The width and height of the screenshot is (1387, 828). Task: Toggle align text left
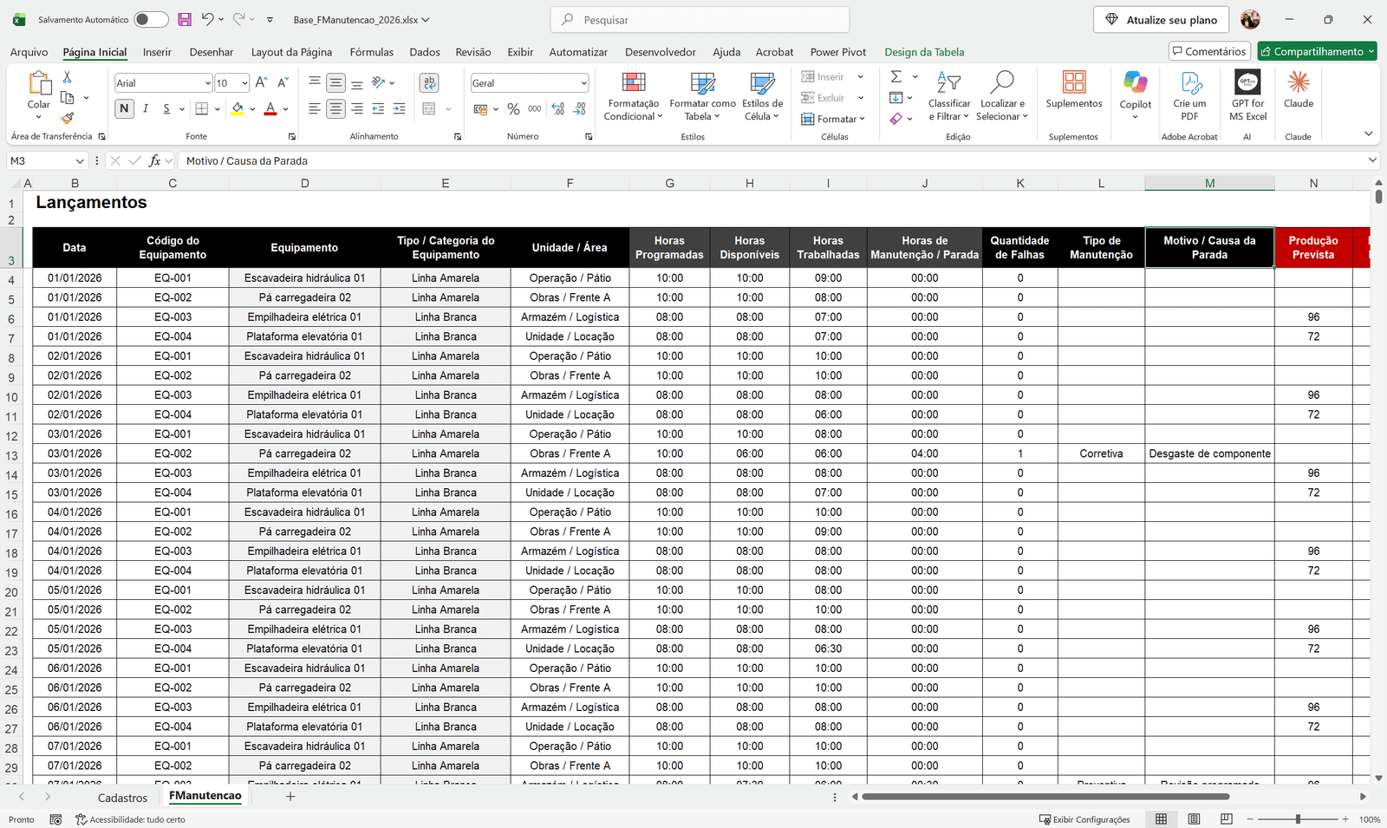pos(315,109)
